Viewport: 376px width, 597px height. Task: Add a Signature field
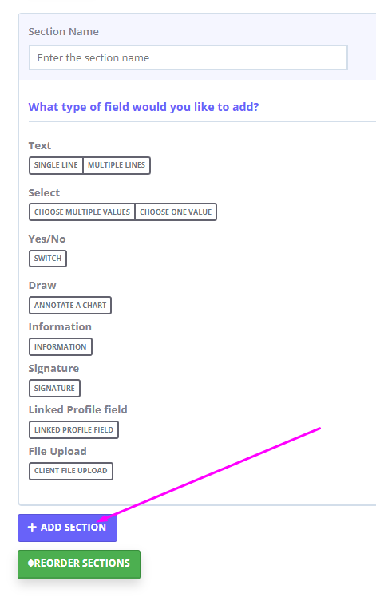tap(54, 389)
